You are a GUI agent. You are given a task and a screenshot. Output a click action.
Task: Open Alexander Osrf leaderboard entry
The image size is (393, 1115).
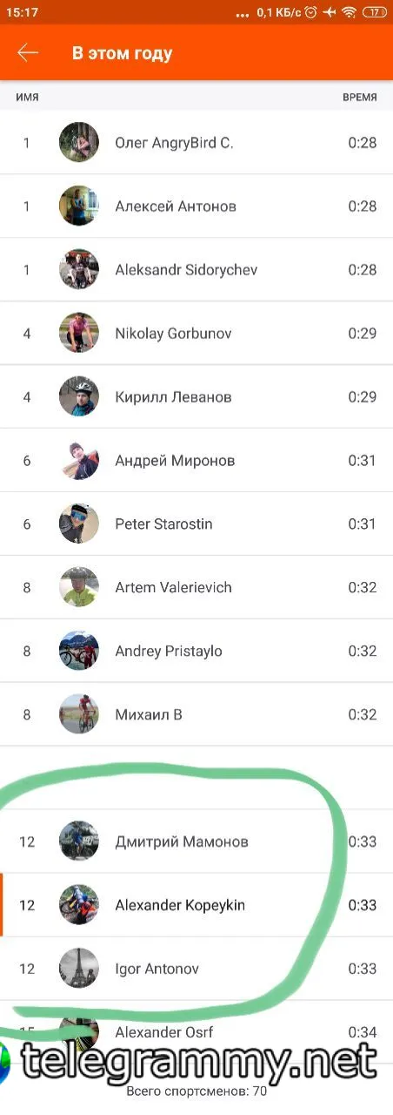click(x=196, y=1032)
